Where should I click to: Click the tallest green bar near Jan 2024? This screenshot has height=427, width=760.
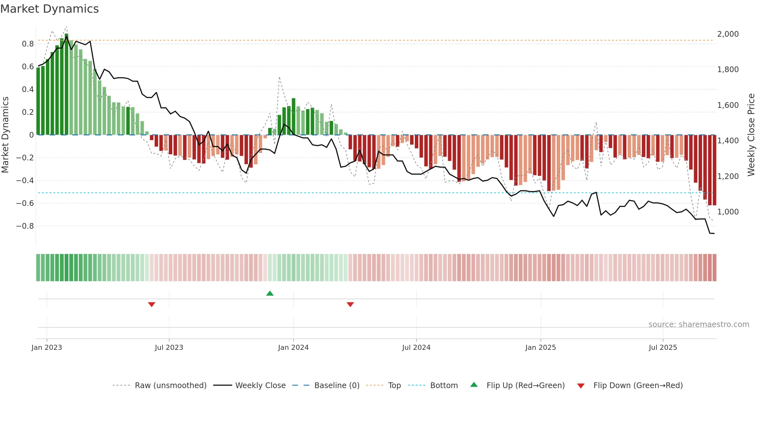pyautogui.click(x=294, y=116)
